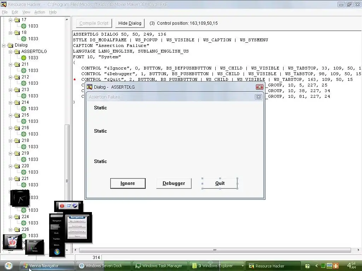Click the Compile Script button
The width and height of the screenshot is (362, 271).
(x=94, y=23)
